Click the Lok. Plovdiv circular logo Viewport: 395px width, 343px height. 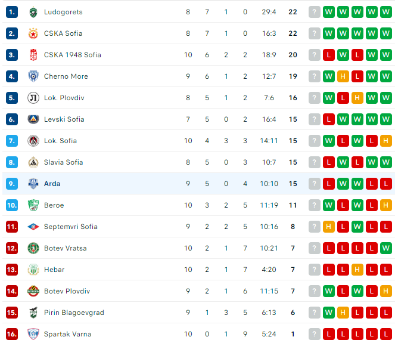click(33, 98)
